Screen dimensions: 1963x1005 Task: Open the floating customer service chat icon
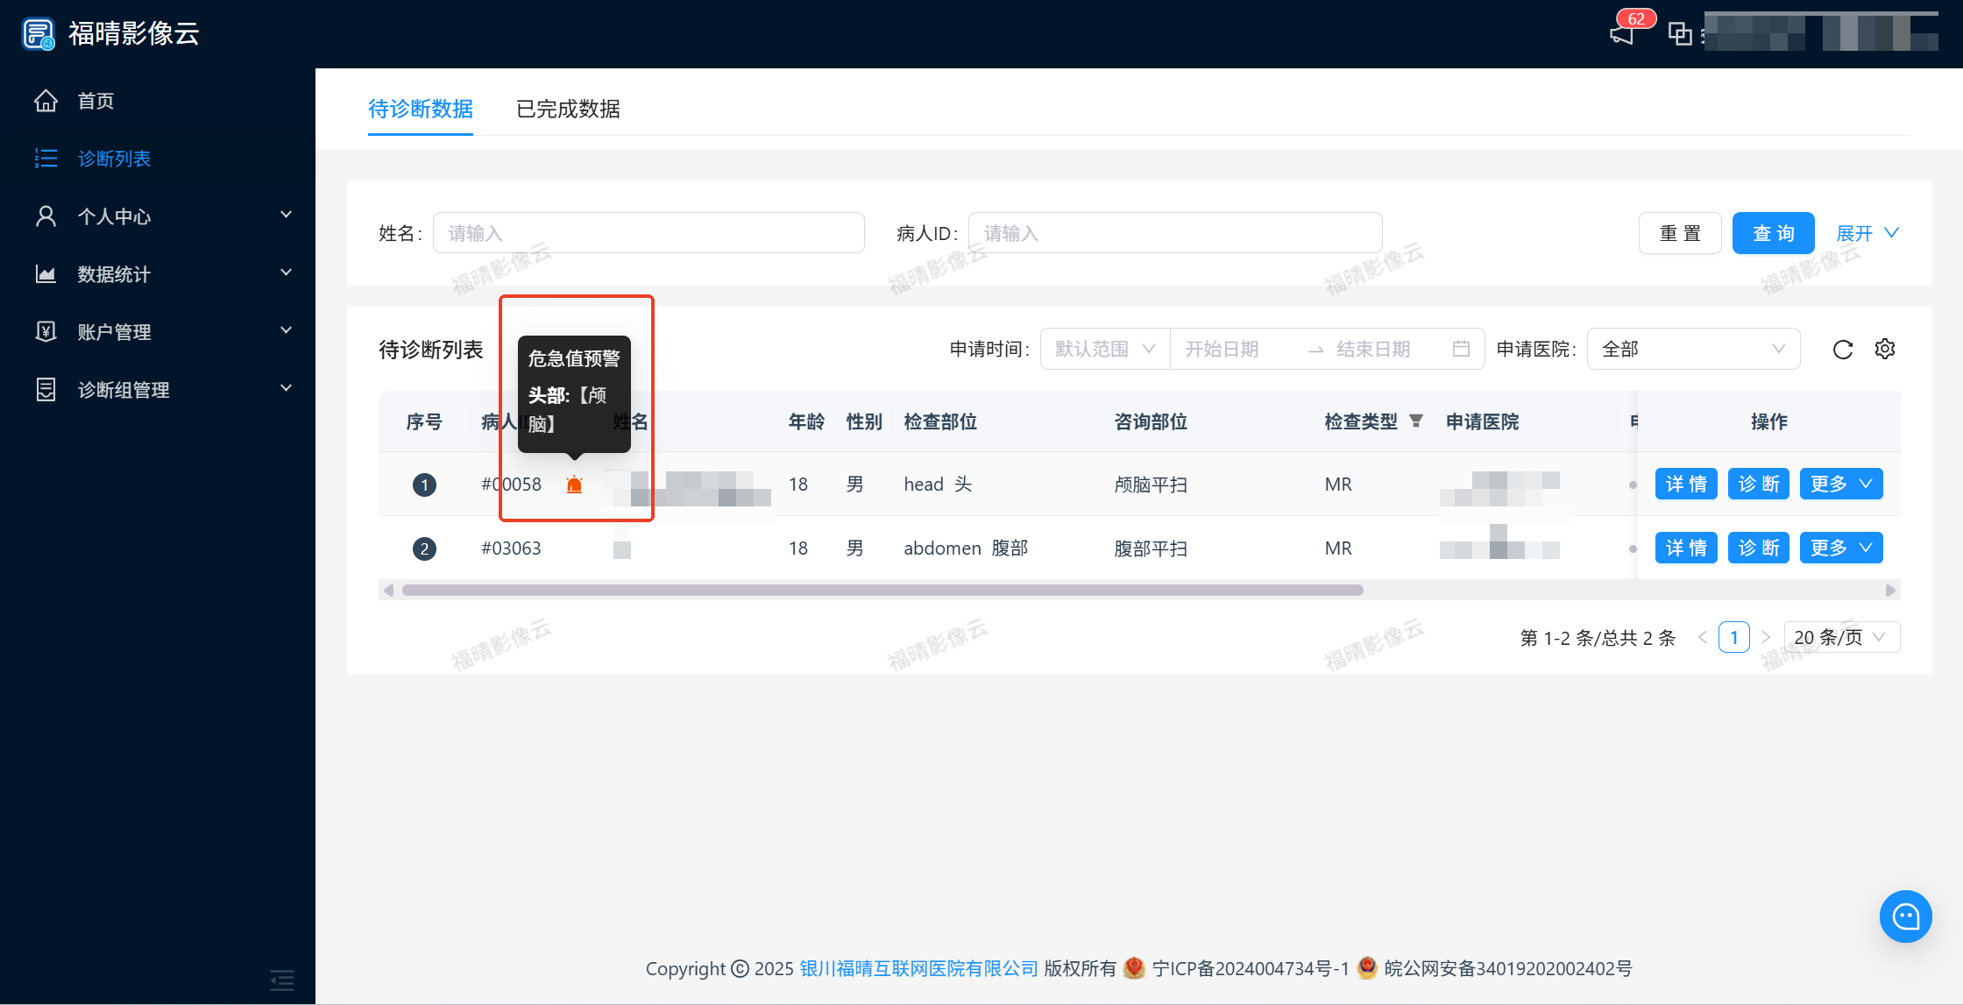(x=1905, y=917)
